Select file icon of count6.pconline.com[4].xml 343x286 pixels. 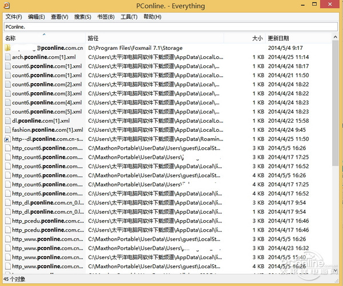[x=8, y=103]
